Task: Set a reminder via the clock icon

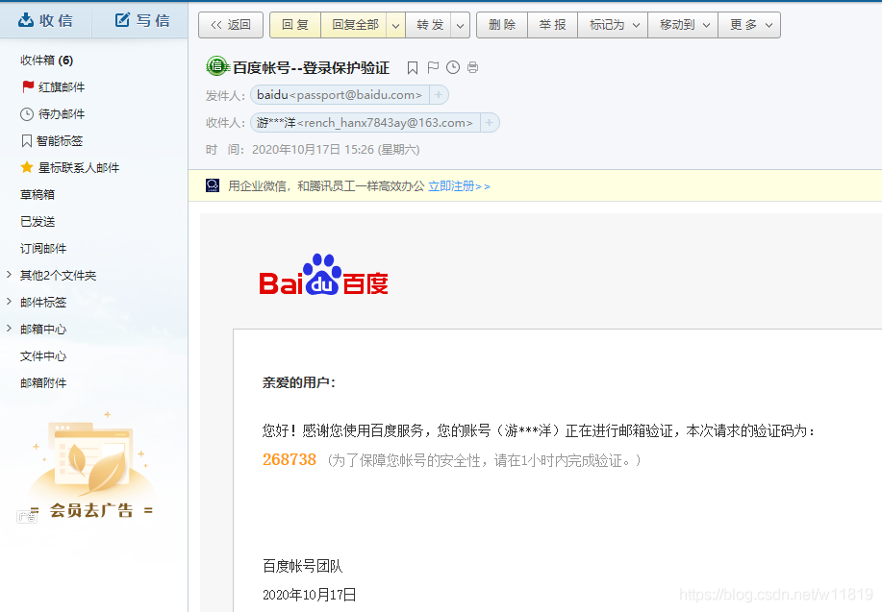Action: pos(453,67)
